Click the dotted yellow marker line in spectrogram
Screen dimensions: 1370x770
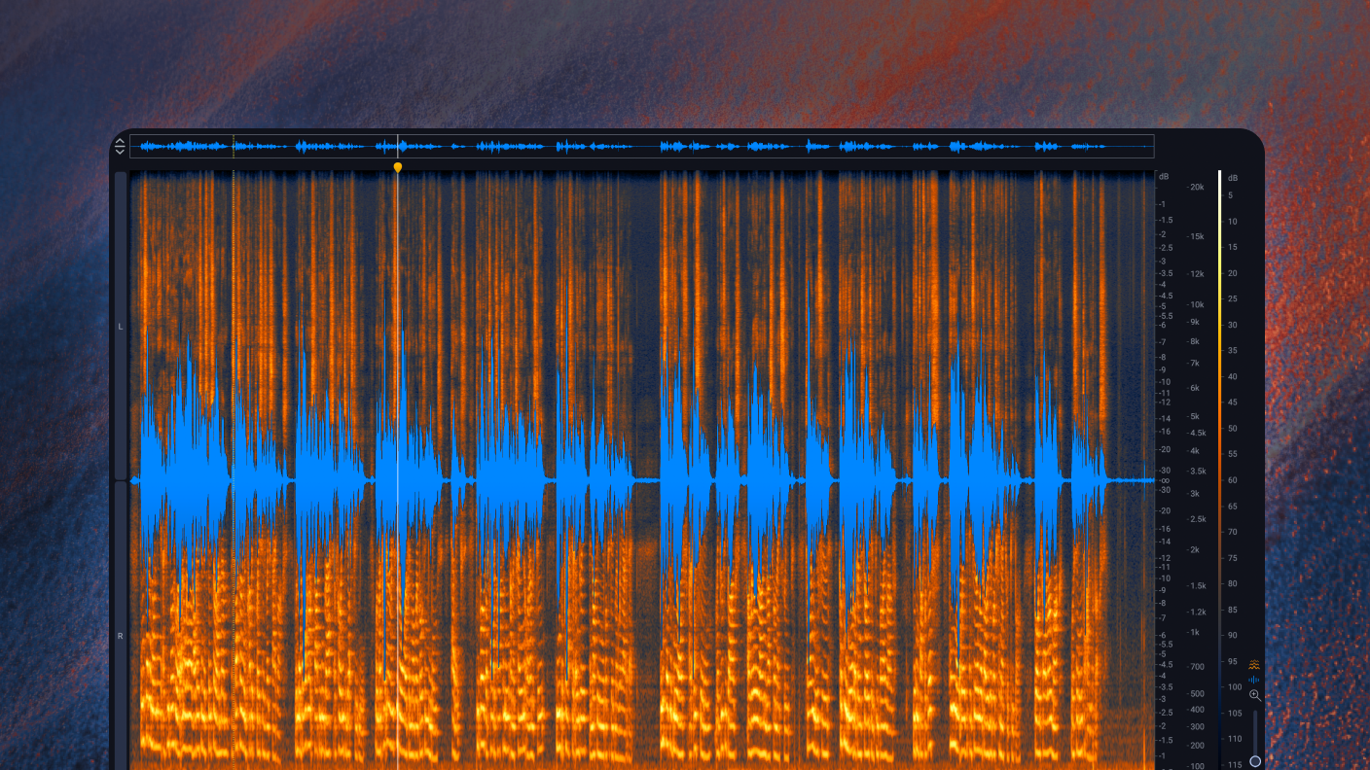click(234, 389)
